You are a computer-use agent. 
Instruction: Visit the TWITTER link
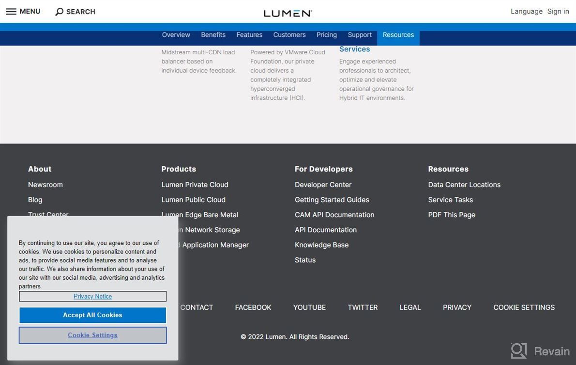coord(363,308)
